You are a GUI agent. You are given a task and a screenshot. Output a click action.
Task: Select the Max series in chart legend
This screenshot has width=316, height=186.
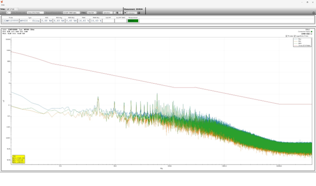coord(300,39)
